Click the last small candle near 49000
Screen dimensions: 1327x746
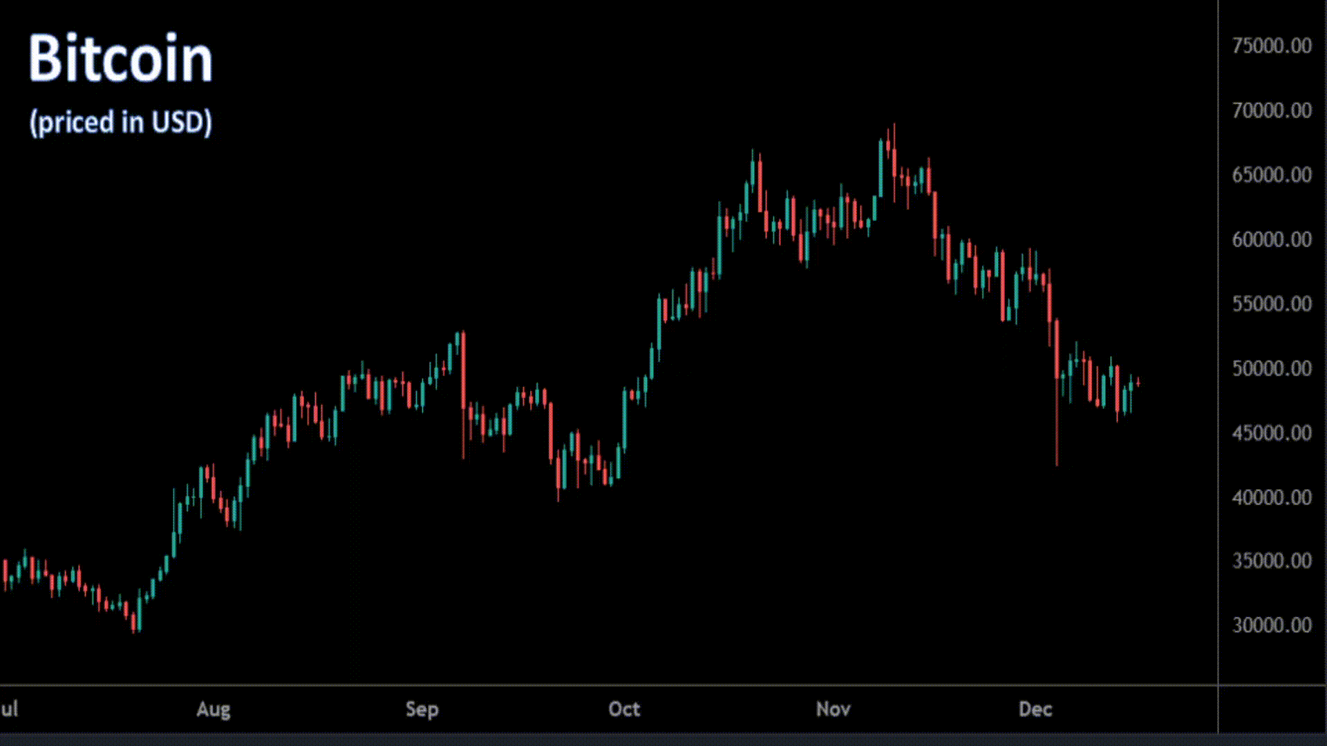[x=1138, y=382]
